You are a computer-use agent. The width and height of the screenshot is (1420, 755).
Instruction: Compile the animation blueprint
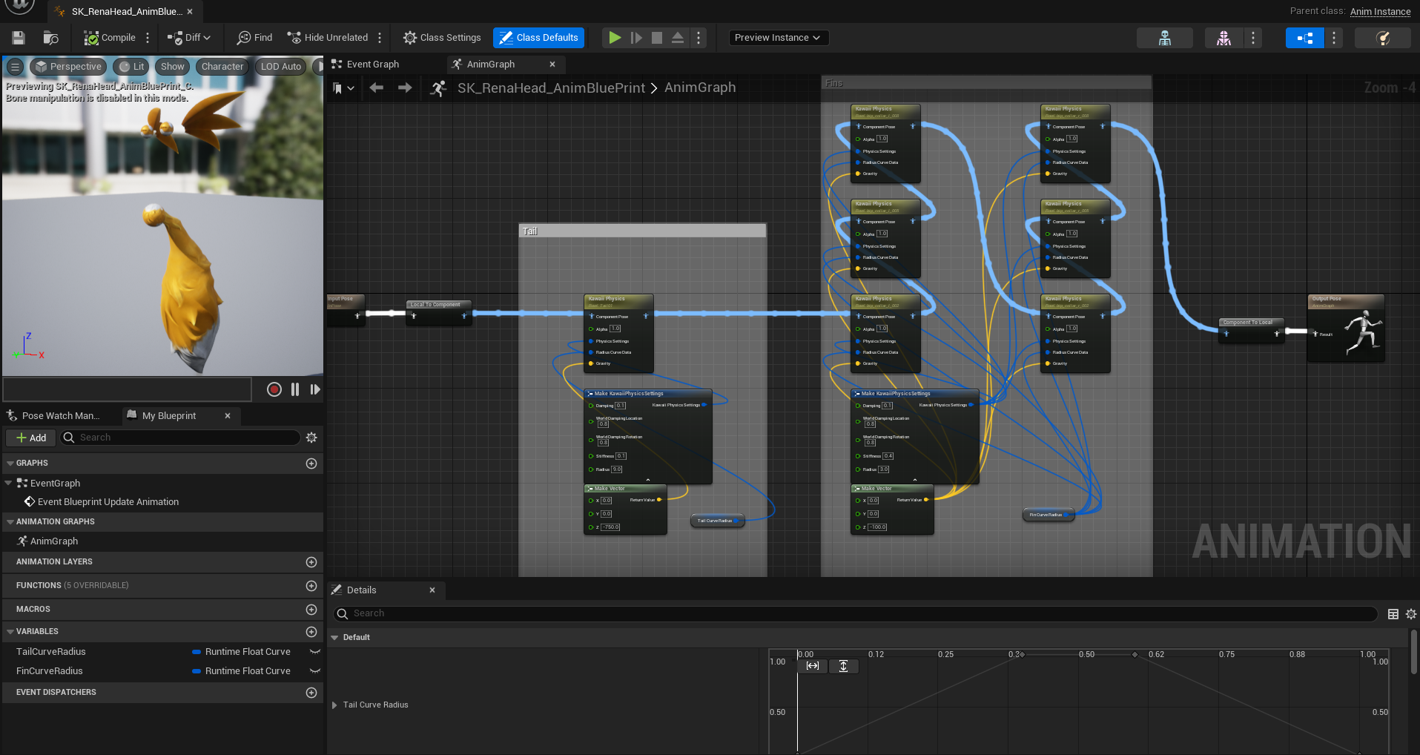pyautogui.click(x=110, y=38)
